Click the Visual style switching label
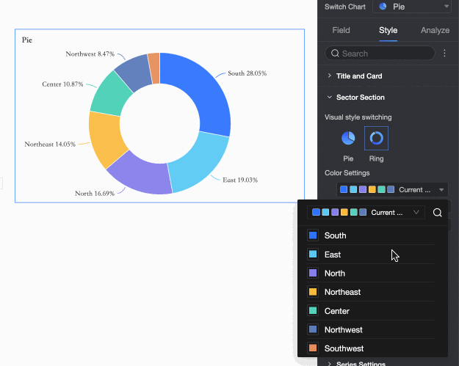This screenshot has height=366, width=459. 358,117
